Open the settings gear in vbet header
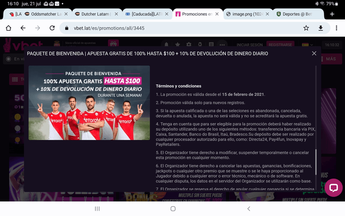Viewport: 345px width, 216px height. pos(189,45)
